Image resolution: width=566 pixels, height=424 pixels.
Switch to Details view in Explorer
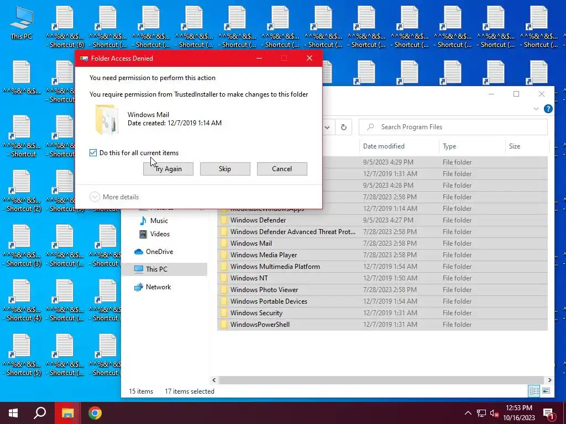point(534,391)
